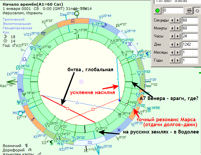Click the Mercury glyph at 15°33'

(x=139, y=73)
